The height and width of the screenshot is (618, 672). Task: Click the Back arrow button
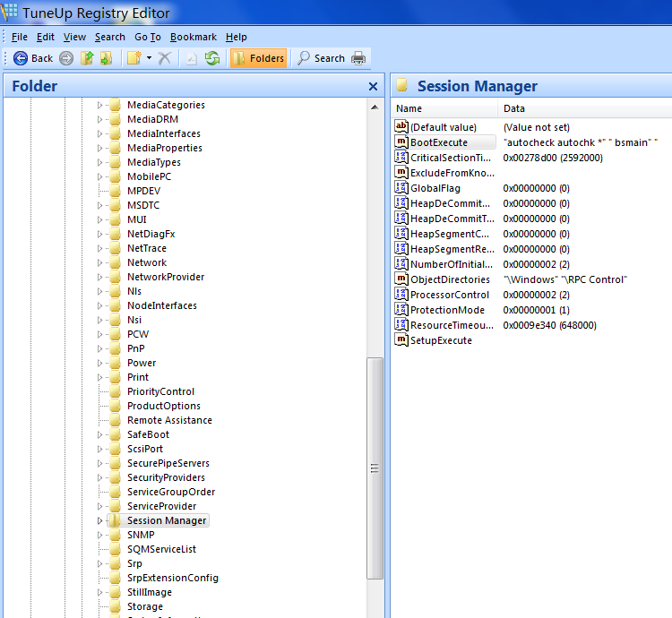click(33, 58)
